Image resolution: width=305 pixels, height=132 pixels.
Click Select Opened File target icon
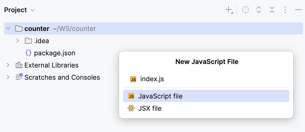246,10
